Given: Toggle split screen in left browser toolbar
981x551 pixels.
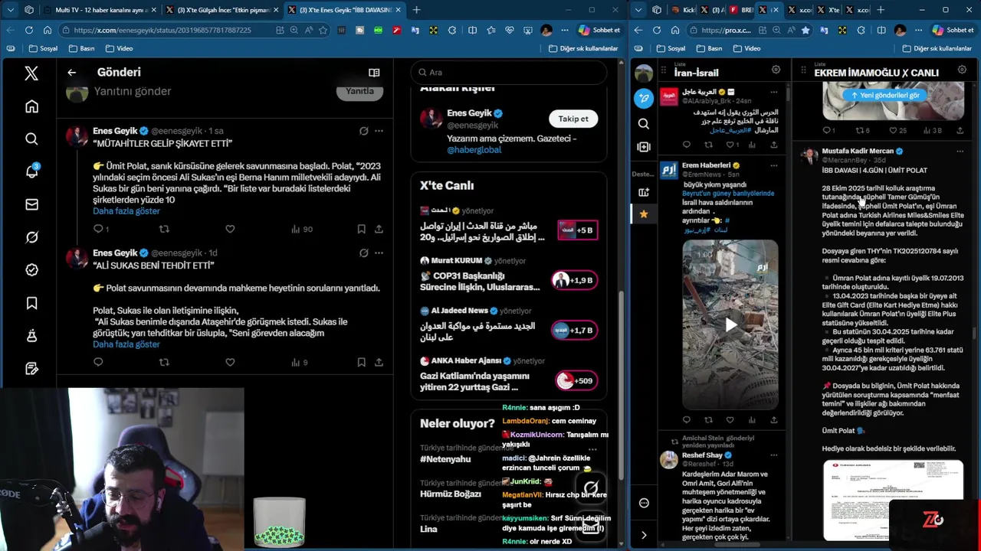Looking at the screenshot, I should (x=472, y=30).
